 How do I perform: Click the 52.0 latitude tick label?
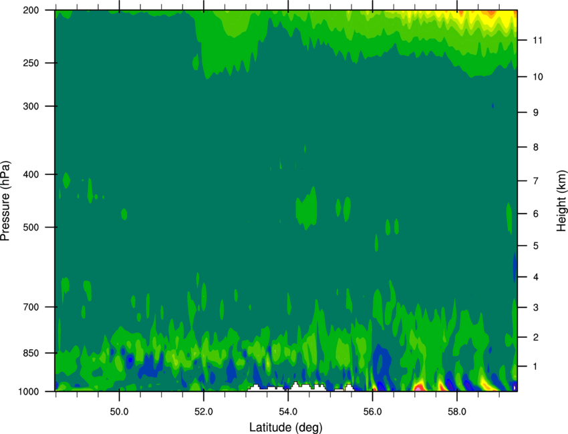click(204, 411)
